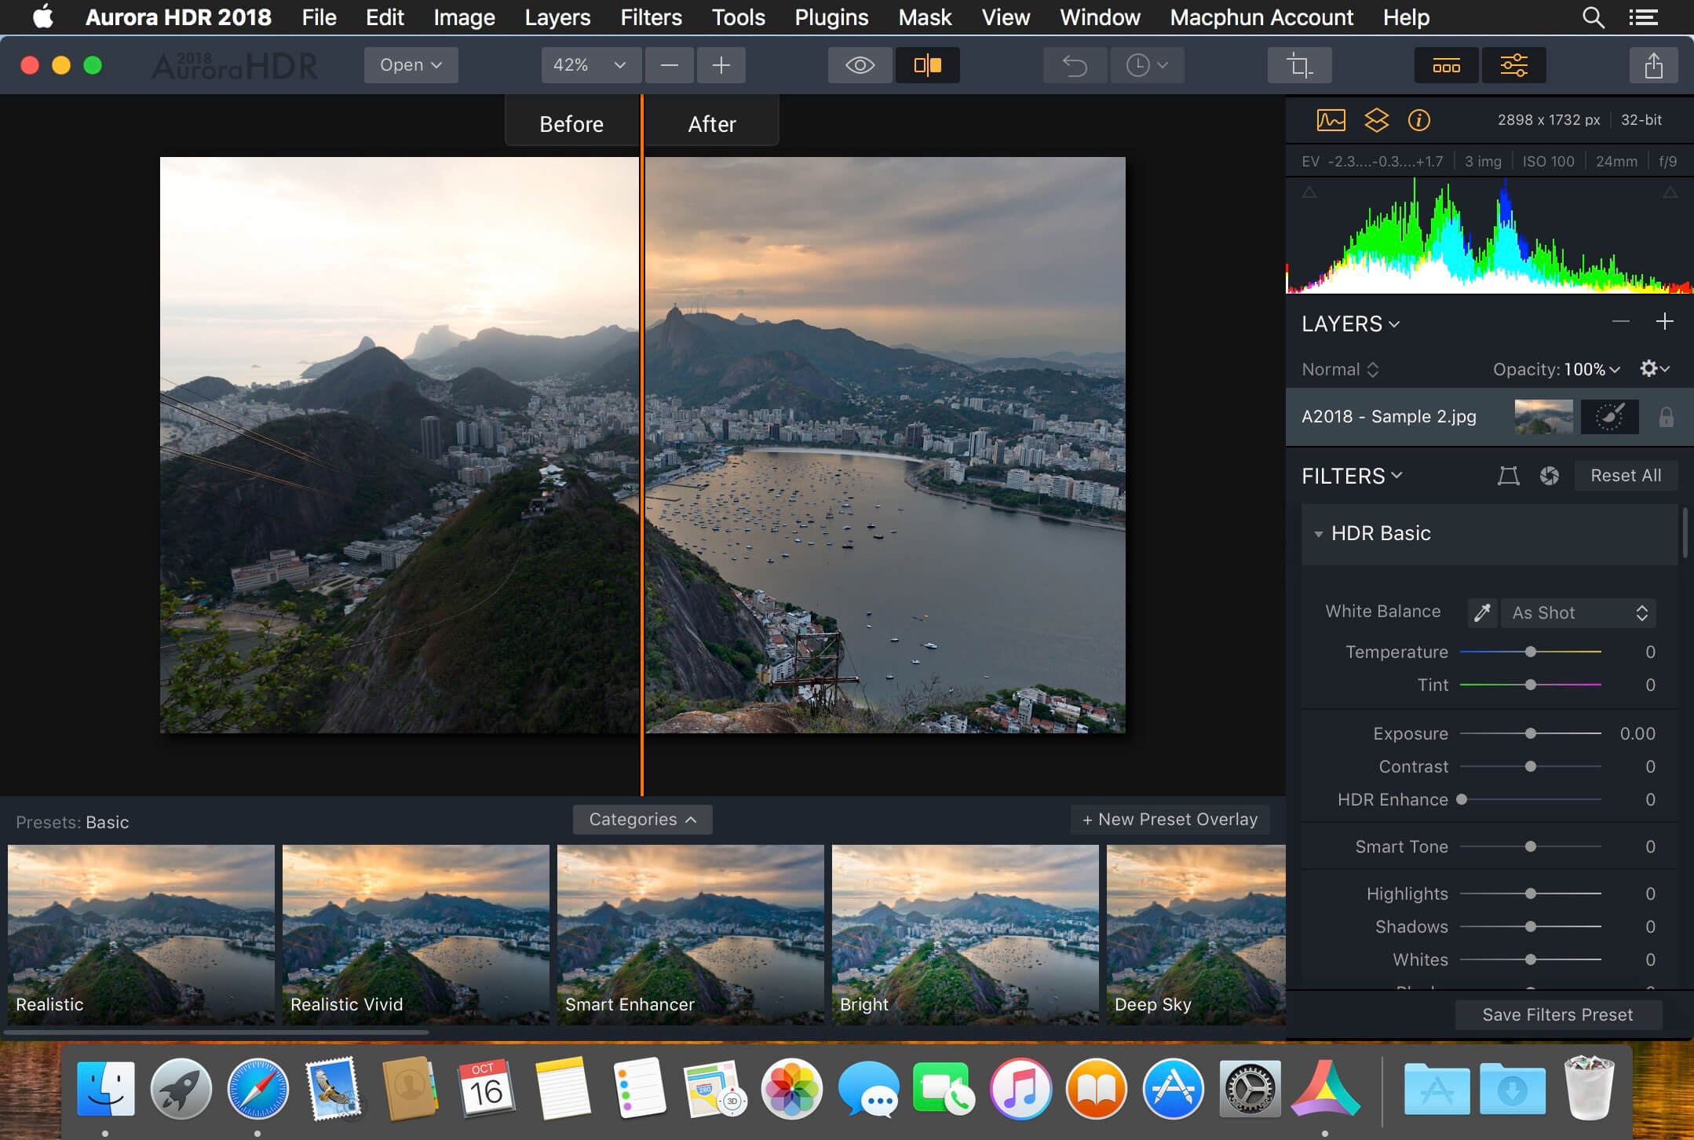Open the Normal blend mode dropdown
This screenshot has height=1140, width=1694.
click(1340, 369)
